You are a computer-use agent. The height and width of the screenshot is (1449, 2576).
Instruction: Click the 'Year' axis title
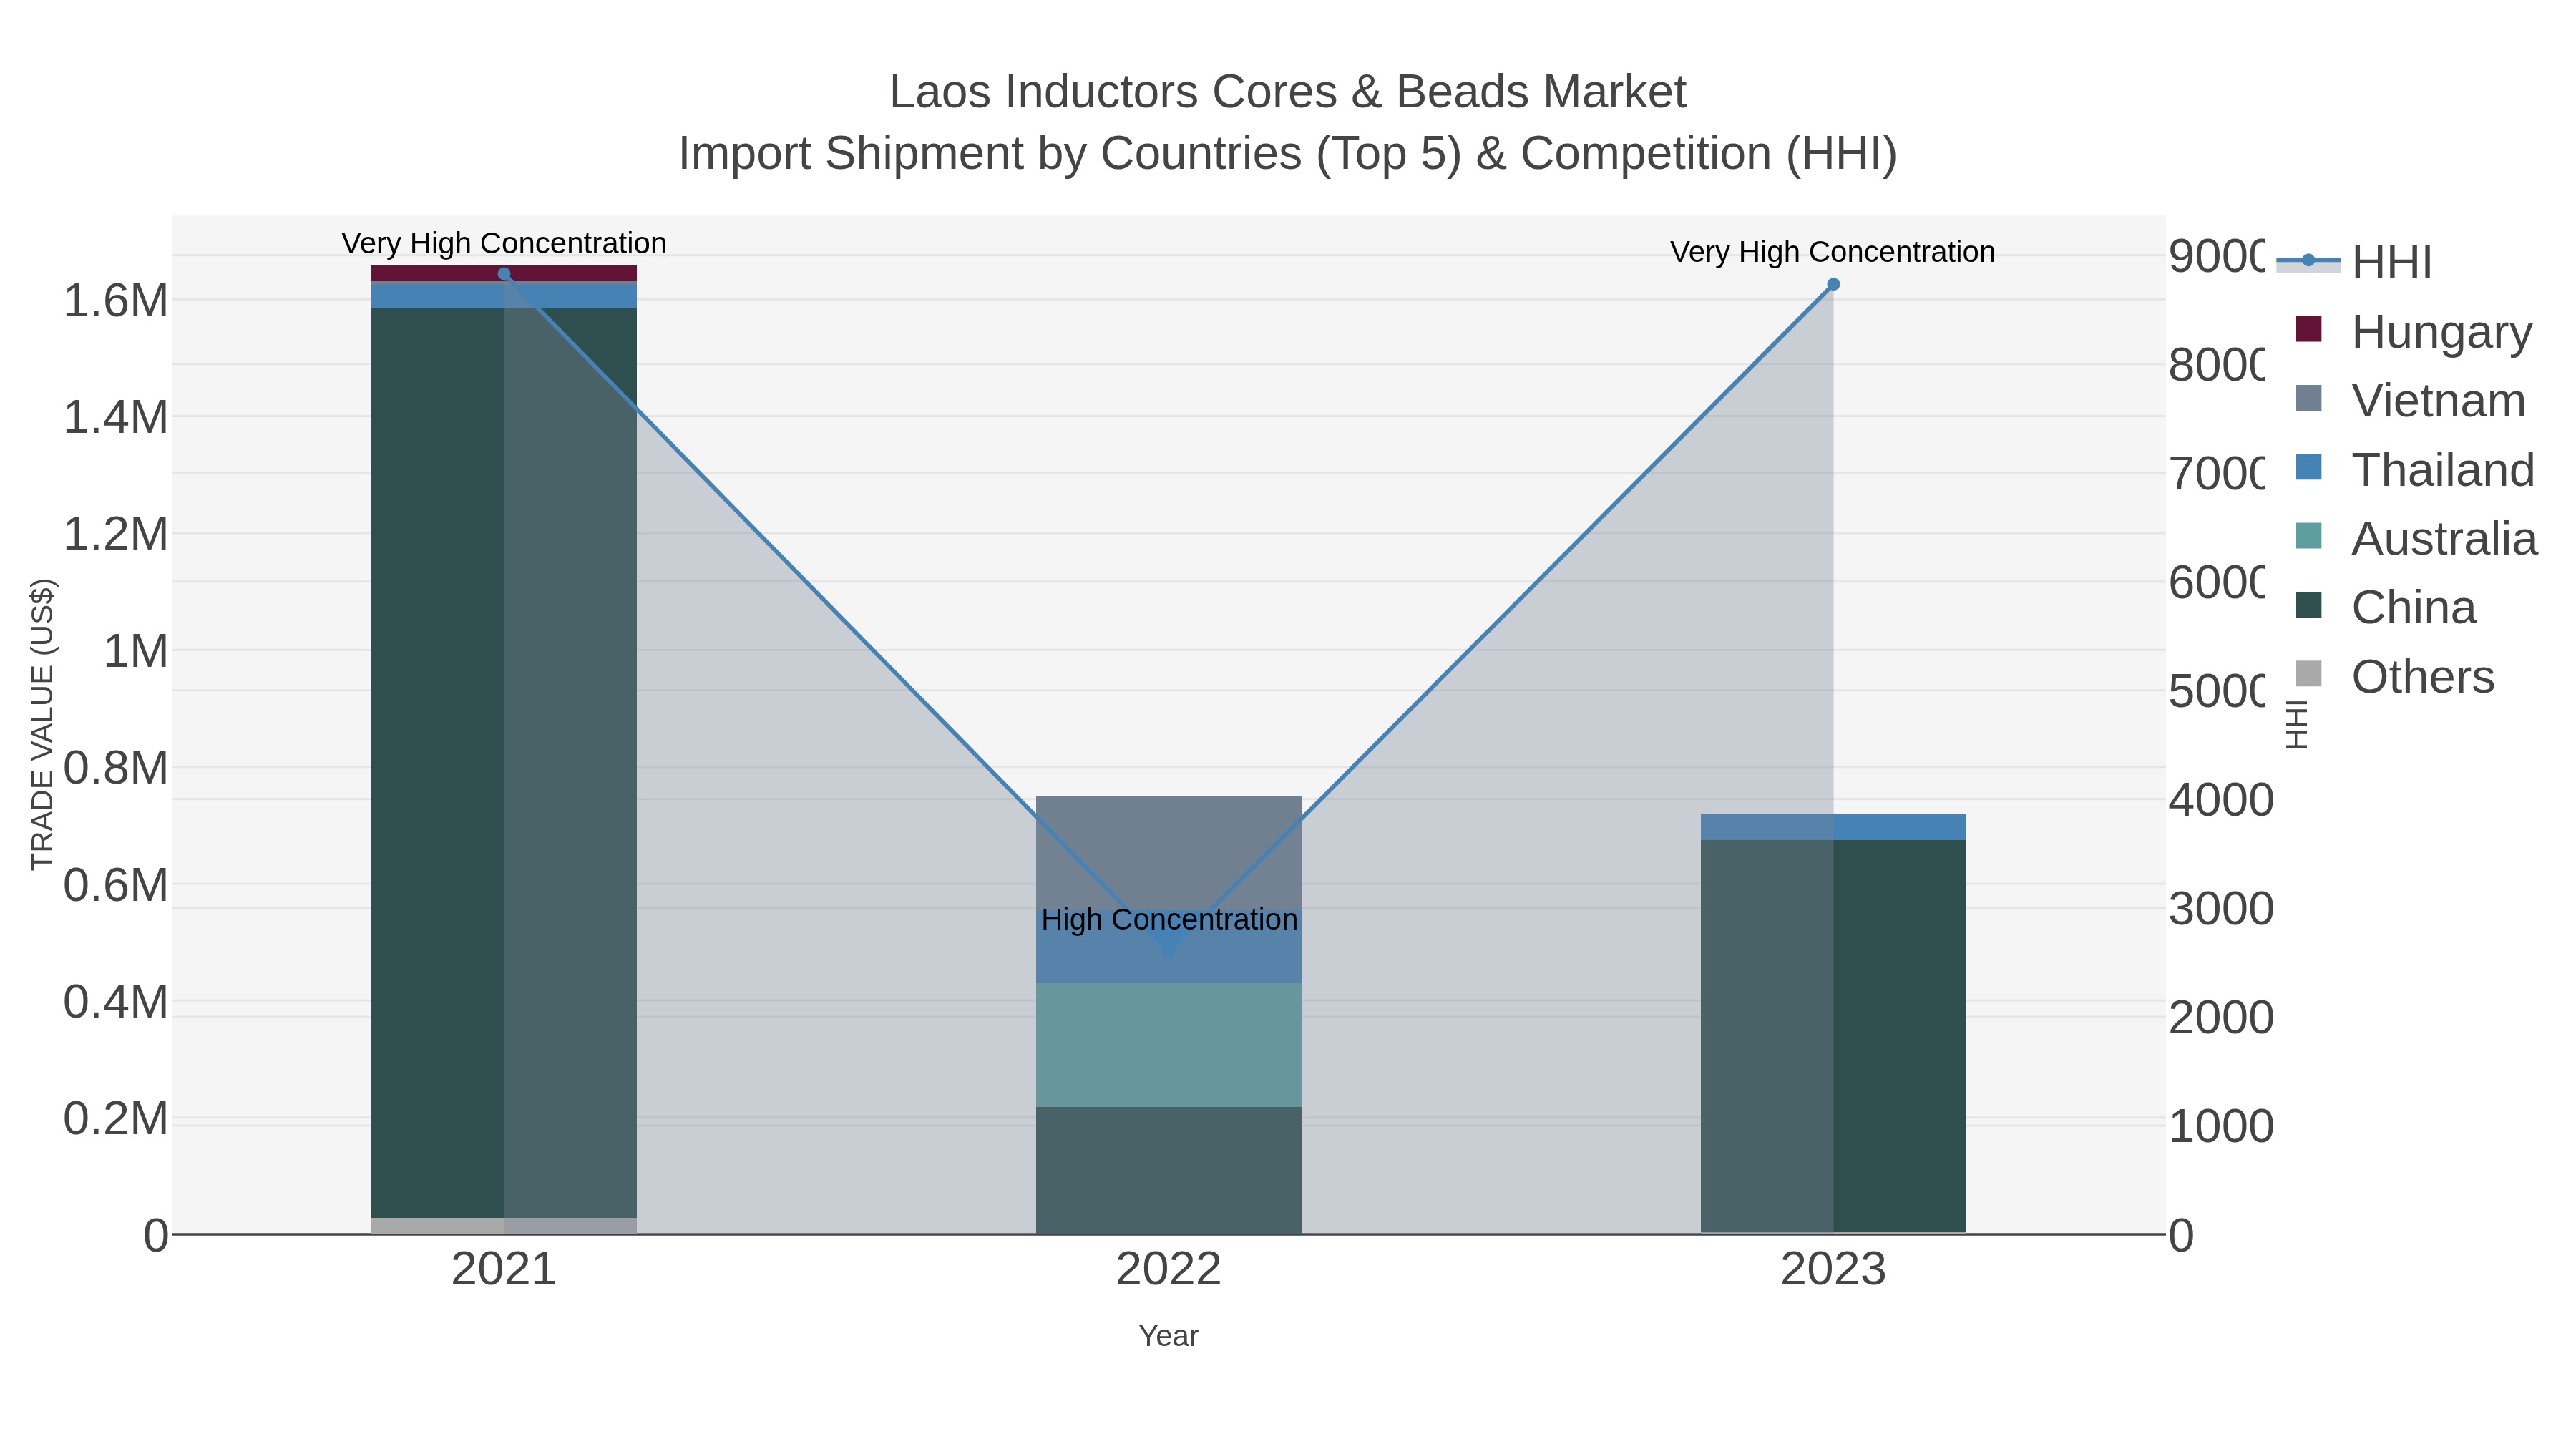coord(1168,1336)
